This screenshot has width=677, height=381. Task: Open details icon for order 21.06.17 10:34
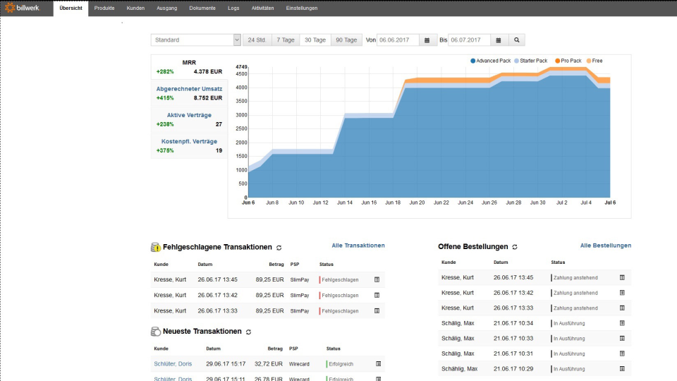point(622,323)
